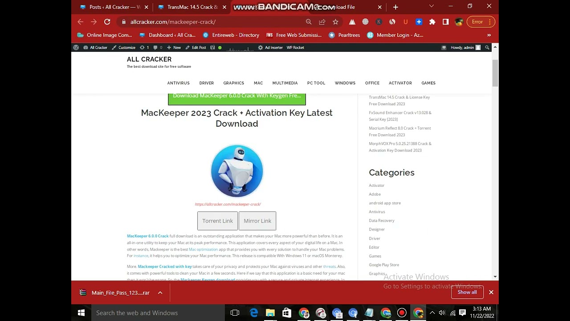The height and width of the screenshot is (321, 570).
Task: Open the Customize link in the admin bar
Action: (x=123, y=47)
